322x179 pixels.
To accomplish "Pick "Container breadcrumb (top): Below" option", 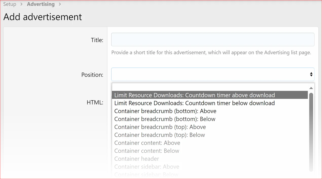I will tap(159, 135).
